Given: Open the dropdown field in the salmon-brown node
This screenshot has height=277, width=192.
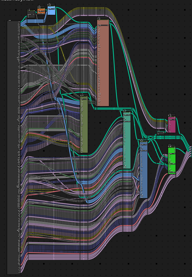Looking at the screenshot, I should pyautogui.click(x=103, y=25).
